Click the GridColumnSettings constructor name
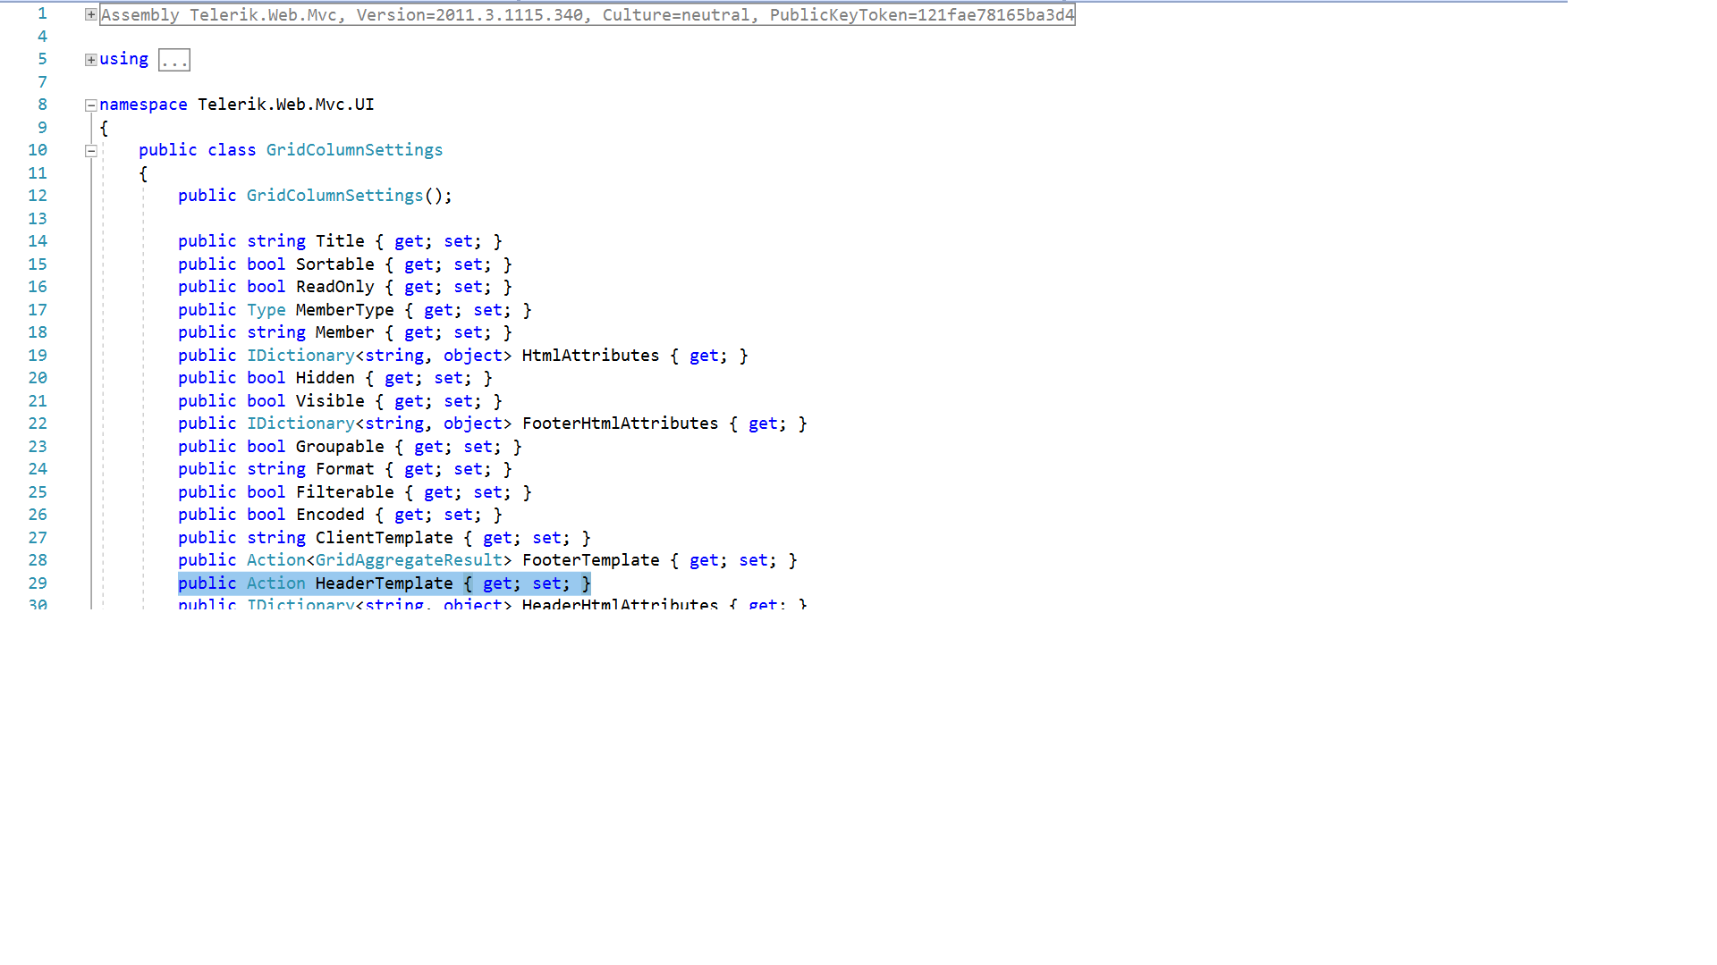The height and width of the screenshot is (965, 1717). (334, 196)
